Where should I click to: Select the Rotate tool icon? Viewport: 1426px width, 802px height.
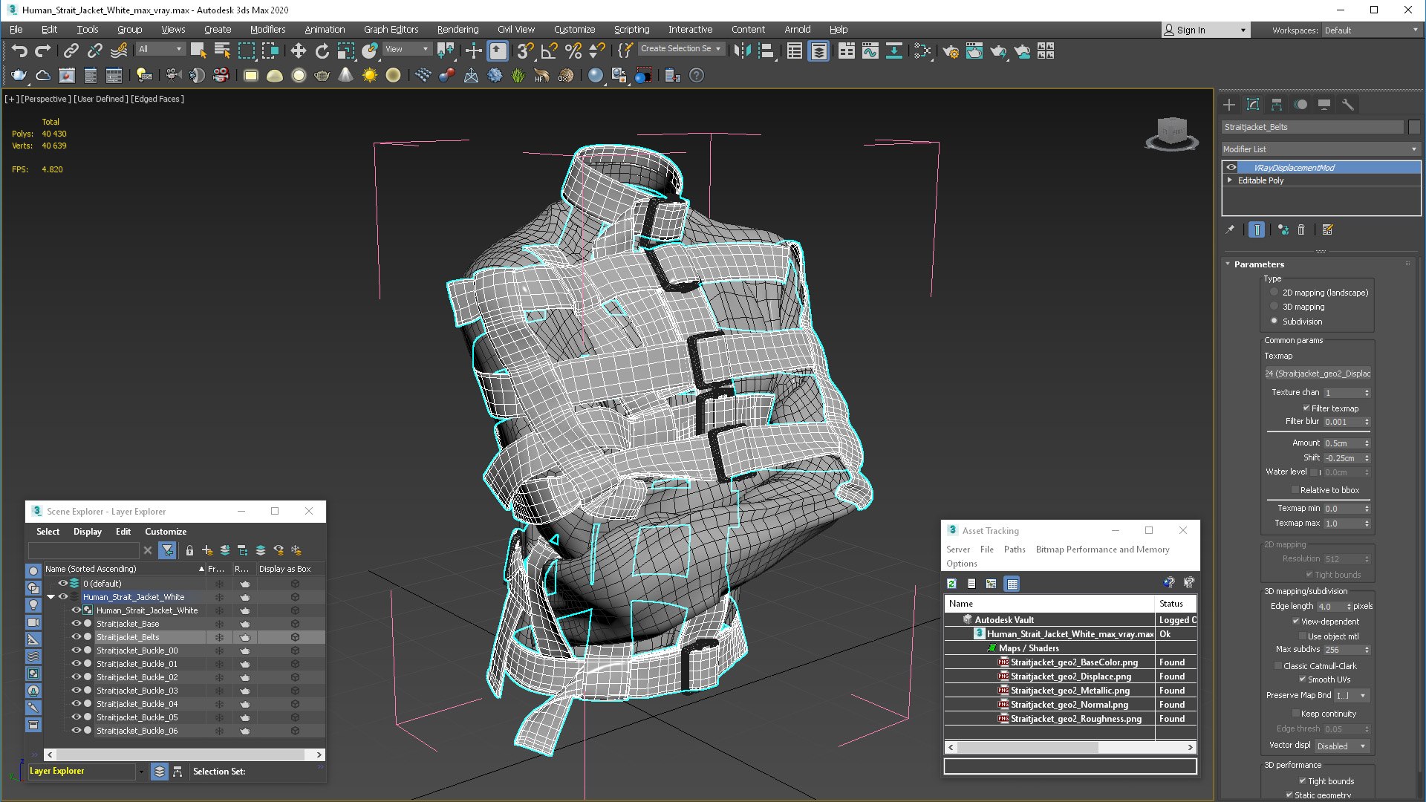(322, 50)
